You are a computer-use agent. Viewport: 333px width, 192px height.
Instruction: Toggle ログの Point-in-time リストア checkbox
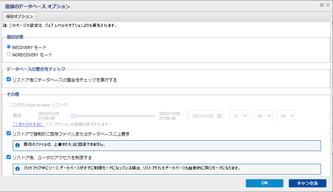click(9, 104)
